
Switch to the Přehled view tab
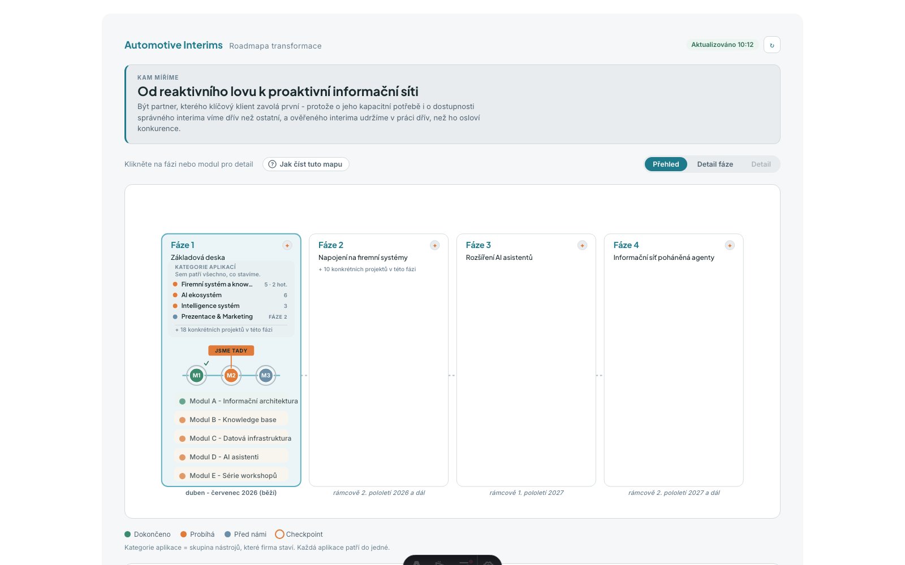click(x=666, y=164)
